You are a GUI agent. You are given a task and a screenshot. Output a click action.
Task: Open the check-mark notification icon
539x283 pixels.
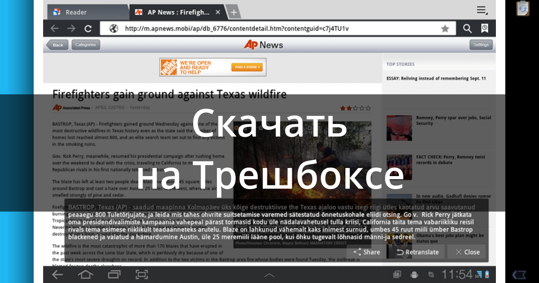tap(431, 274)
